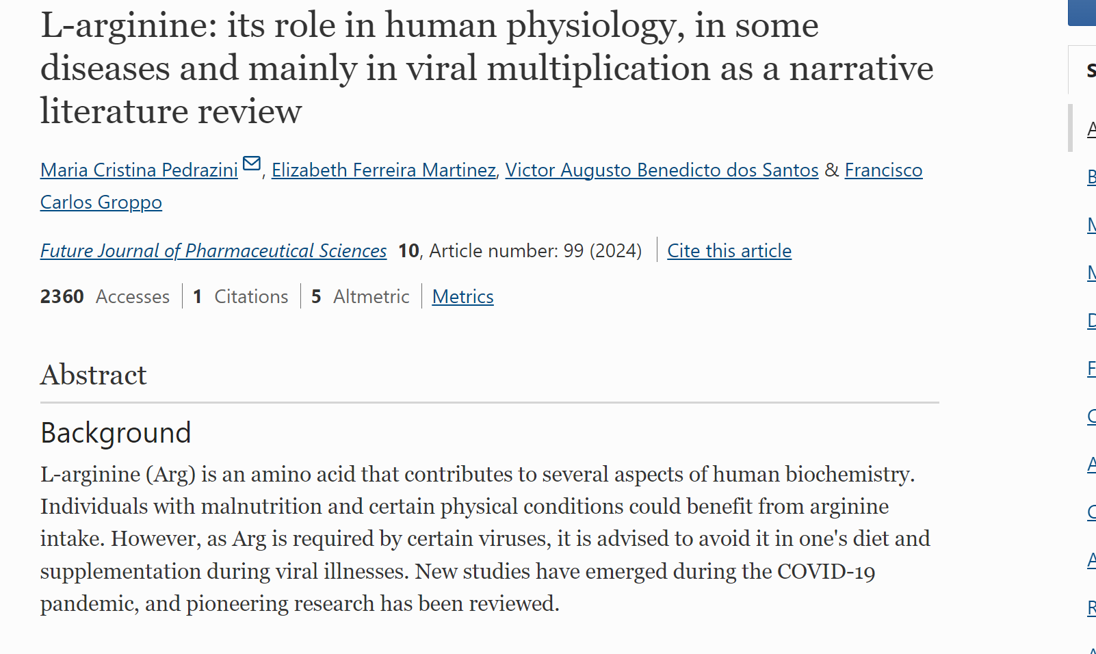Image resolution: width=1096 pixels, height=654 pixels.
Task: Click the email envelope icon beside Pedrazini
Action: 252,163
